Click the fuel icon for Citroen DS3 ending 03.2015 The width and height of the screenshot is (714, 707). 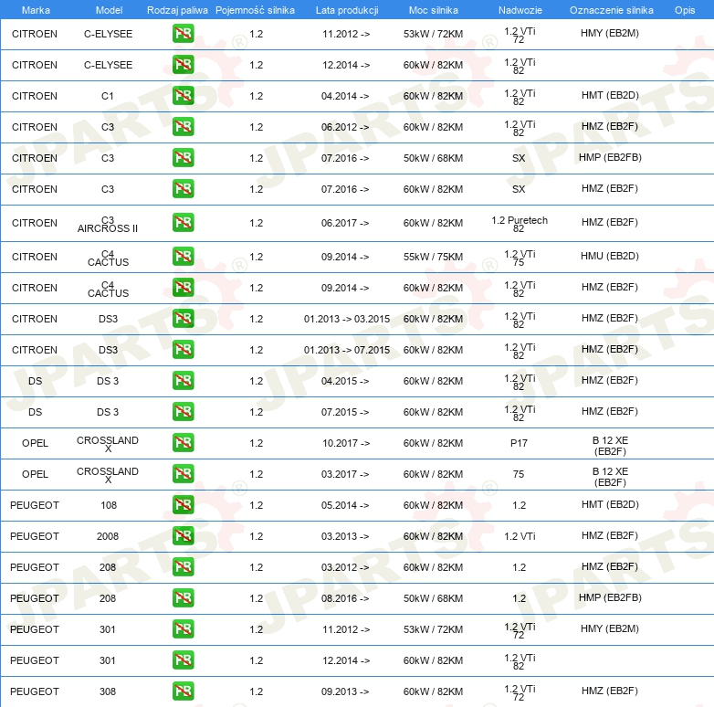pos(183,319)
